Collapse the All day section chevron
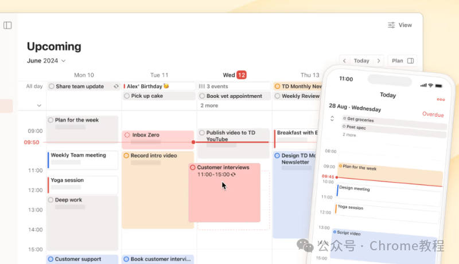Image resolution: width=459 pixels, height=264 pixels. pos(39,105)
